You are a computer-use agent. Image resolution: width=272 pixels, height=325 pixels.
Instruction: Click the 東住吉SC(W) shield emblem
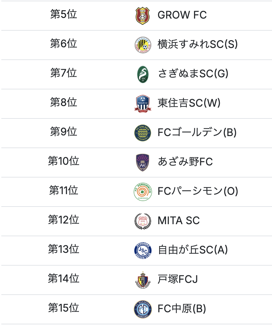pos(143,104)
